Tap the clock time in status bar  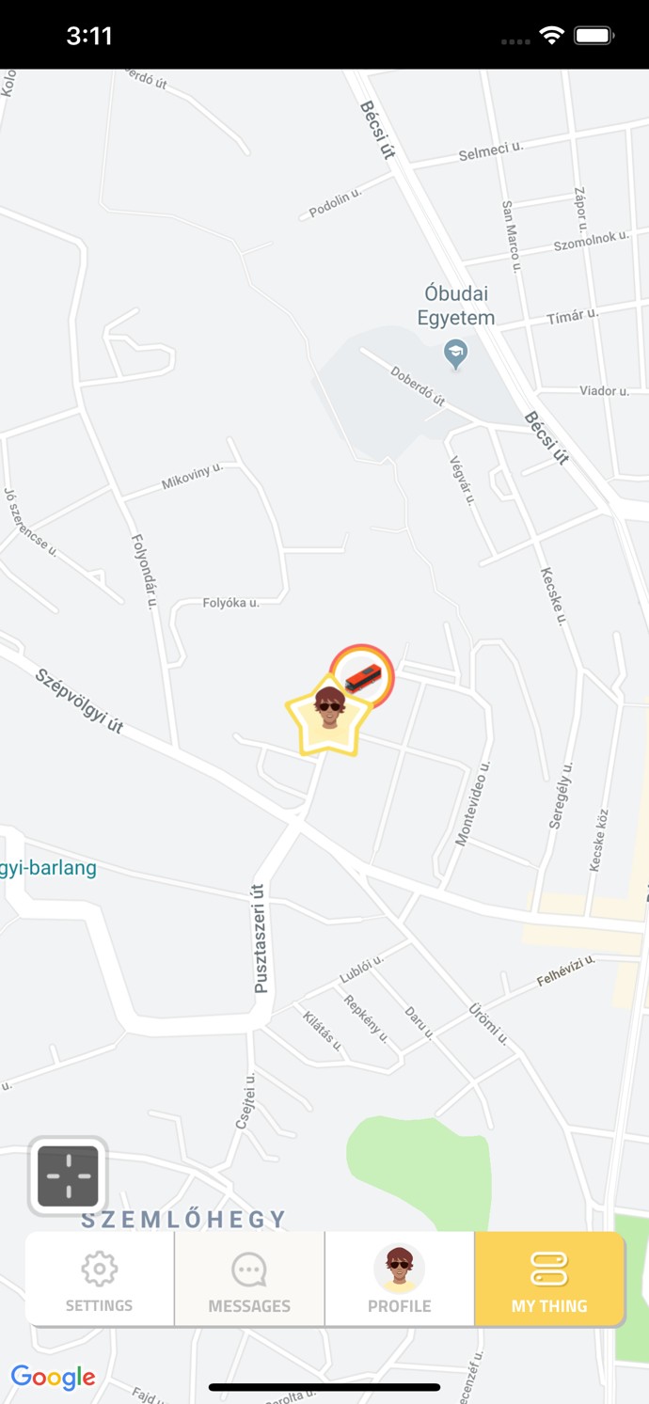[89, 36]
